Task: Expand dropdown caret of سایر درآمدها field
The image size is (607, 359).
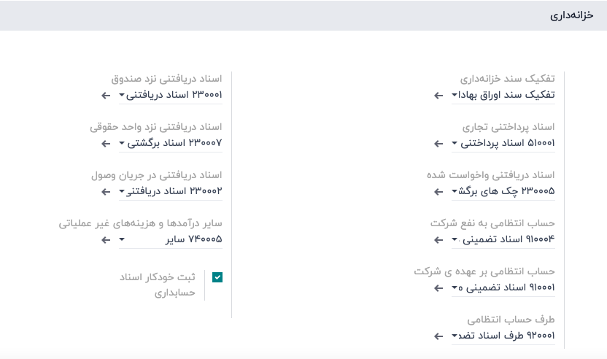Action: pyautogui.click(x=122, y=239)
